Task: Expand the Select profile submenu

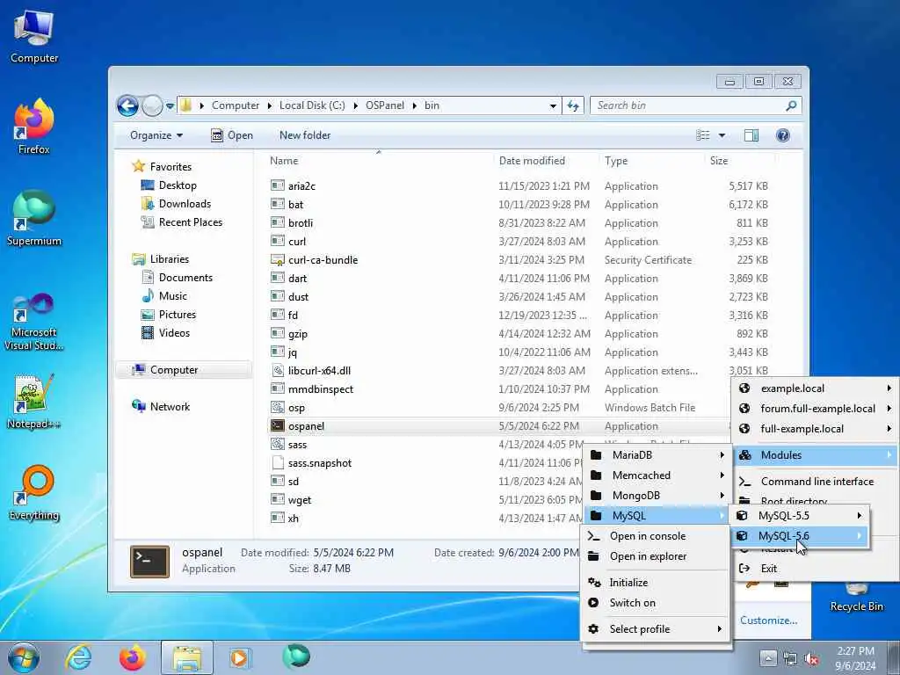Action: click(x=657, y=629)
